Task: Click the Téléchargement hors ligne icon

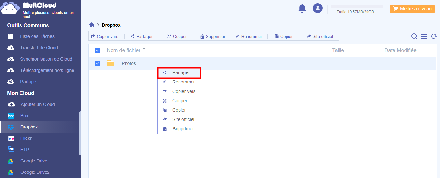Action: tap(11, 70)
